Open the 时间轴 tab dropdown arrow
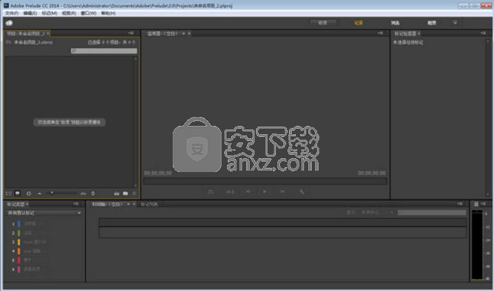This screenshot has height=291, width=494. (x=128, y=204)
